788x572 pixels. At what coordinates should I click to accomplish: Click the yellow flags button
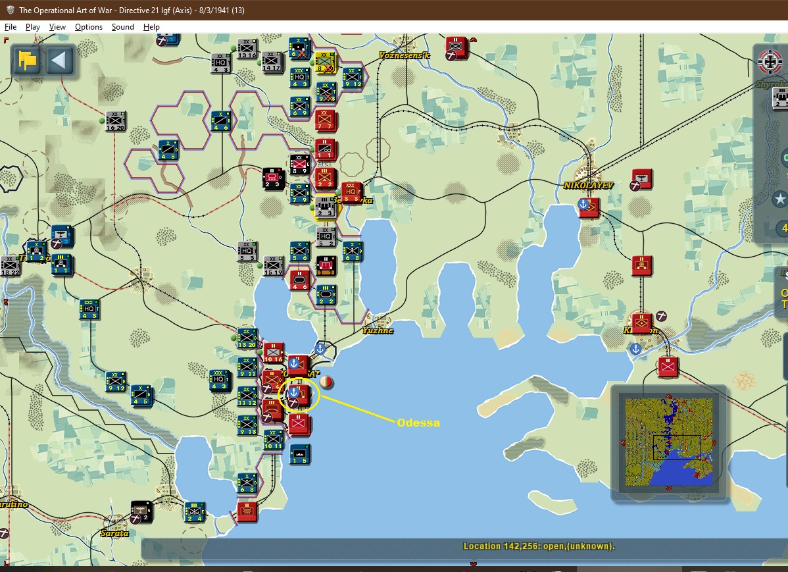[28, 61]
